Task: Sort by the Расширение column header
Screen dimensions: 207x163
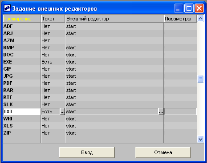Action: coord(22,19)
